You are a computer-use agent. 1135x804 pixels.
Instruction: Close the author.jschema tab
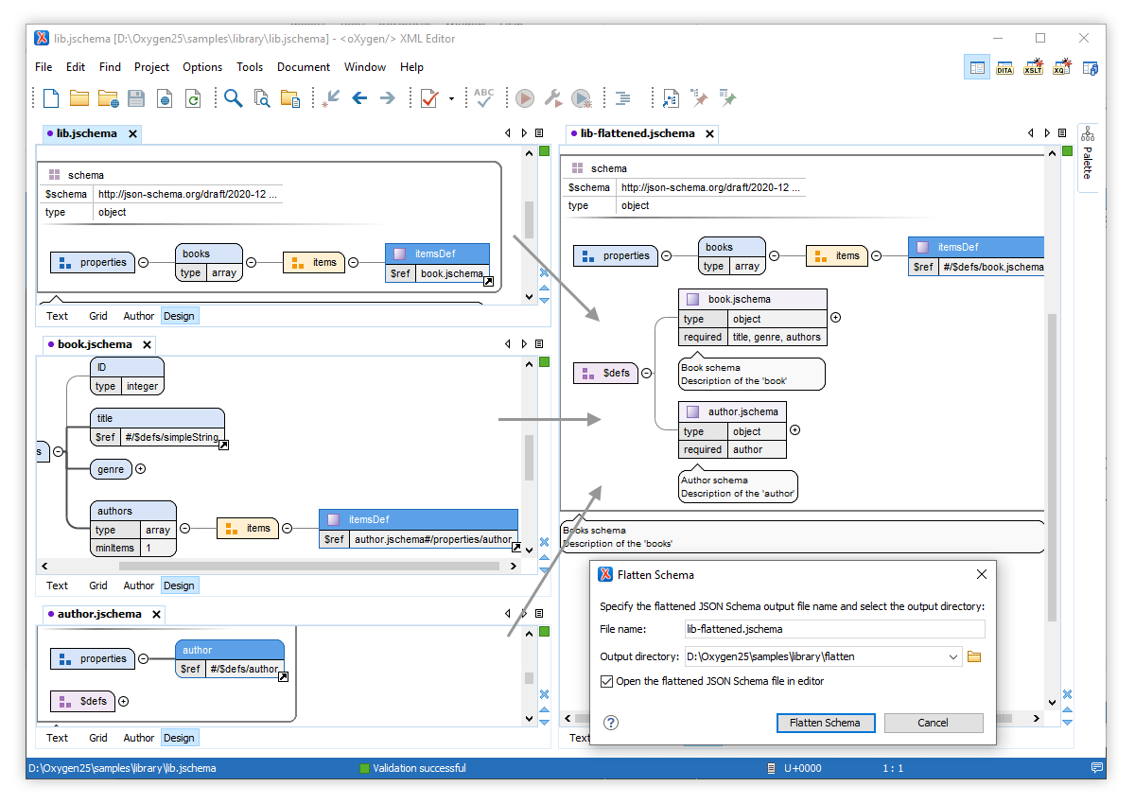coord(157,614)
